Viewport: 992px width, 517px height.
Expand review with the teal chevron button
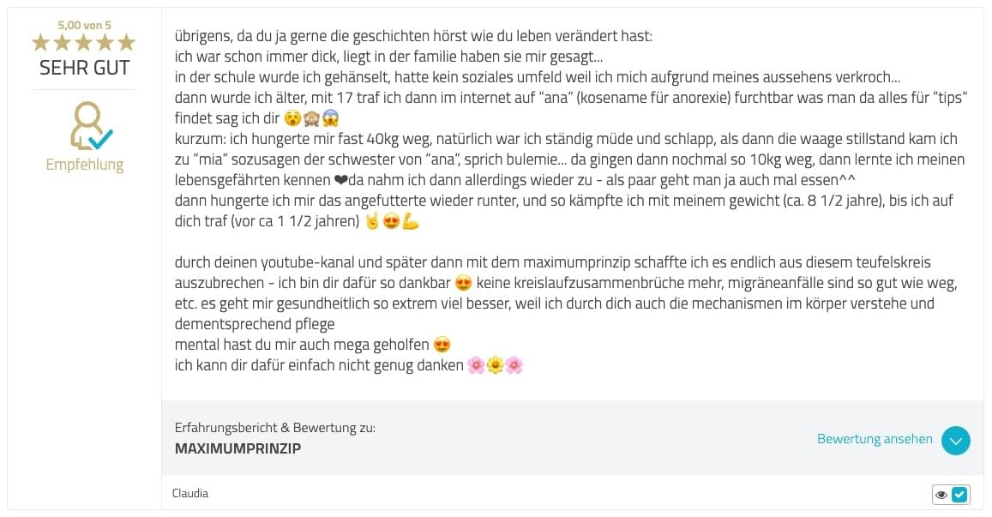coord(955,441)
